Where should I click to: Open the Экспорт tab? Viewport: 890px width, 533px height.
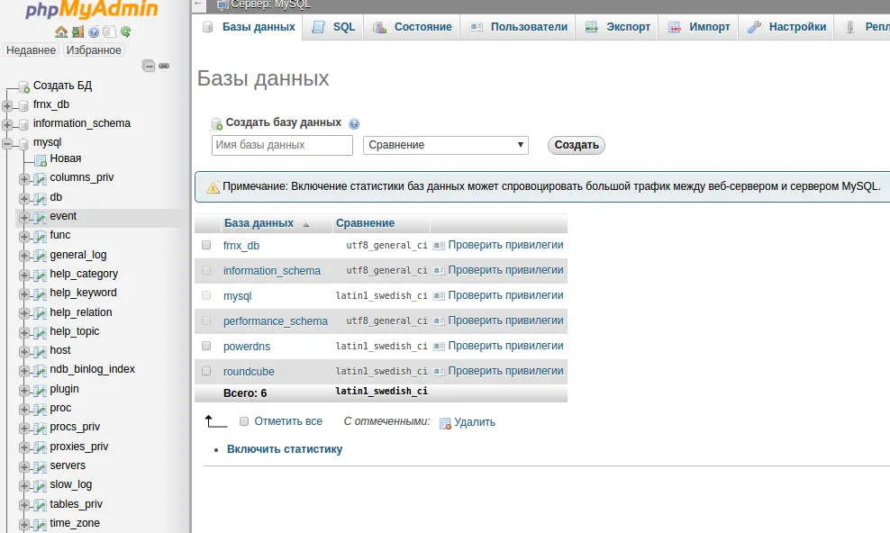(618, 27)
